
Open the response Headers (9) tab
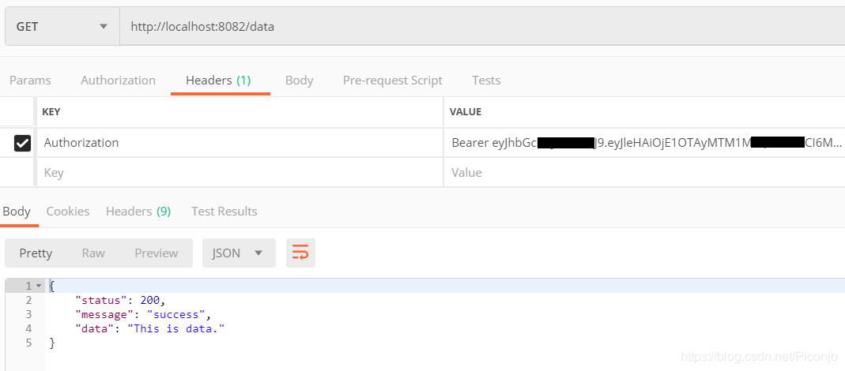[x=138, y=211]
